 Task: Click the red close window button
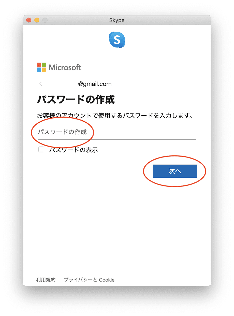(28, 20)
